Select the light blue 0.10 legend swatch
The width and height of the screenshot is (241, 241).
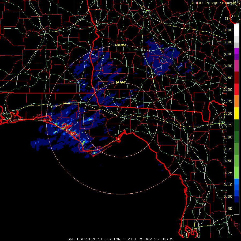click(236, 182)
